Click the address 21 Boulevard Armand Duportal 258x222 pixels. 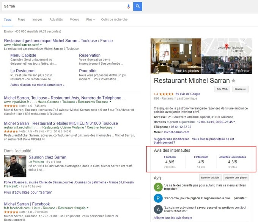pos(201,117)
